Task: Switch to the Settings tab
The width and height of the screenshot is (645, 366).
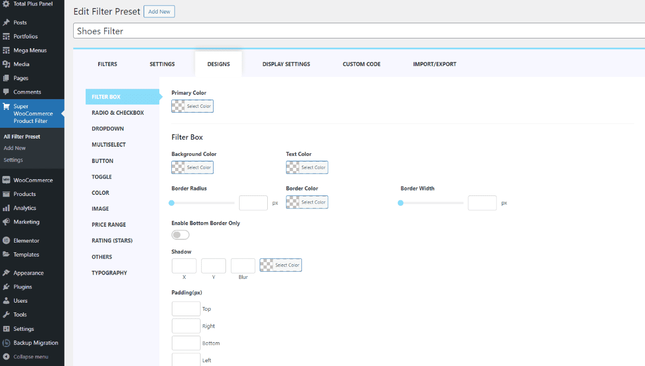Action: (x=162, y=64)
